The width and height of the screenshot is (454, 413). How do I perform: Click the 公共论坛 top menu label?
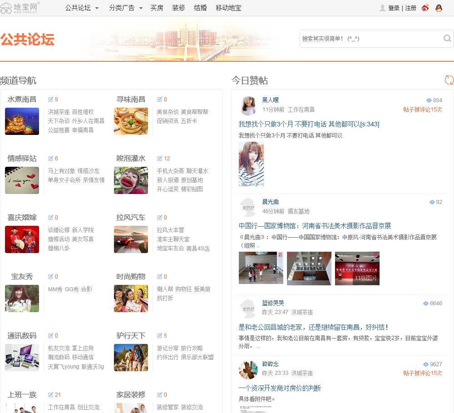[x=78, y=8]
